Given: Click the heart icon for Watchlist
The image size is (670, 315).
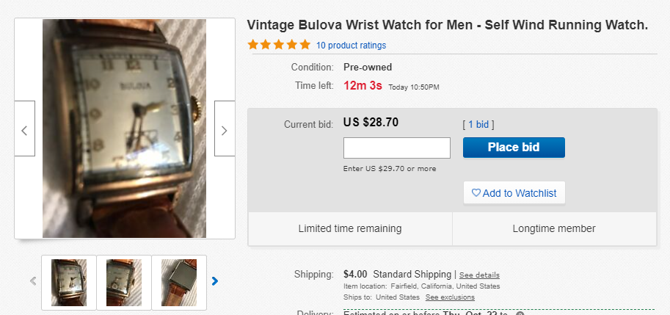Looking at the screenshot, I should tap(476, 193).
